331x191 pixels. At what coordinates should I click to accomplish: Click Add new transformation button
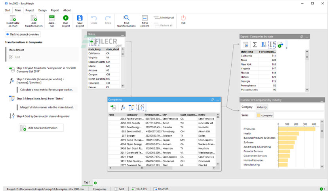pos(41,128)
